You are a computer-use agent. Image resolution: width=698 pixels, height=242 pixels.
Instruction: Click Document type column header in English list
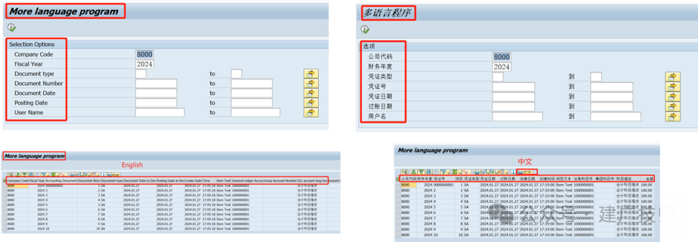click(x=112, y=181)
